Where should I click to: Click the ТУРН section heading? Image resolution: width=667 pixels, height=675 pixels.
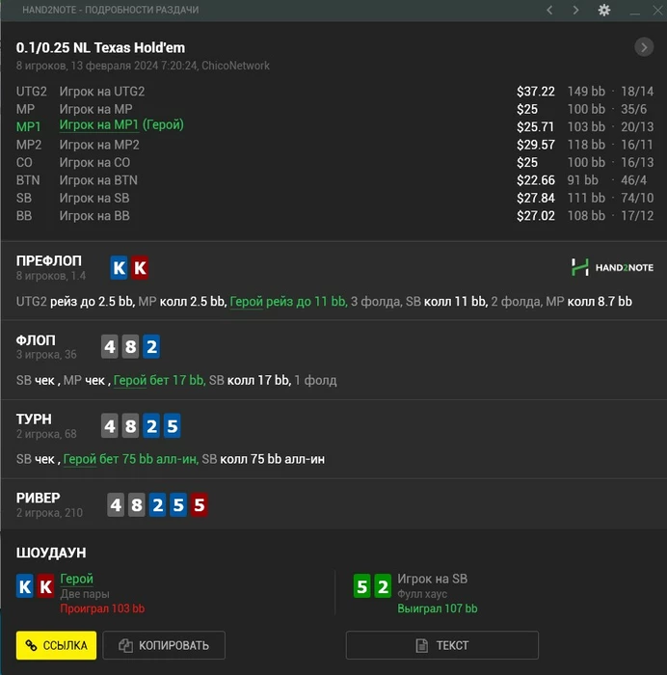pos(34,418)
